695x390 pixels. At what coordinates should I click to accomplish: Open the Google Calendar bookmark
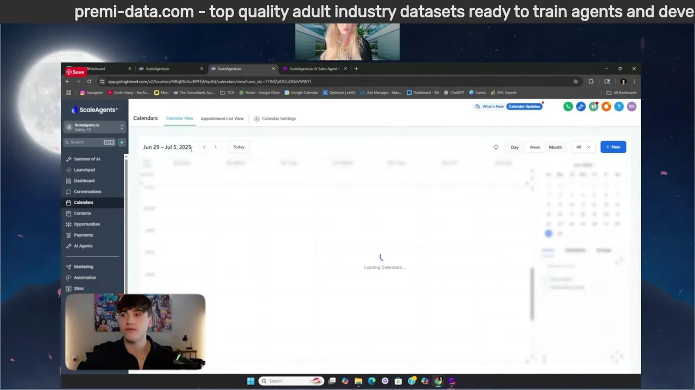[x=301, y=93]
